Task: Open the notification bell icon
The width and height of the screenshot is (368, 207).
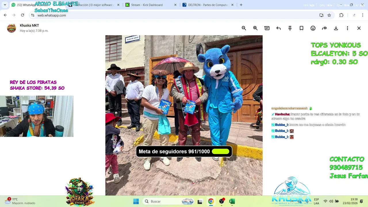Action: (x=362, y=201)
